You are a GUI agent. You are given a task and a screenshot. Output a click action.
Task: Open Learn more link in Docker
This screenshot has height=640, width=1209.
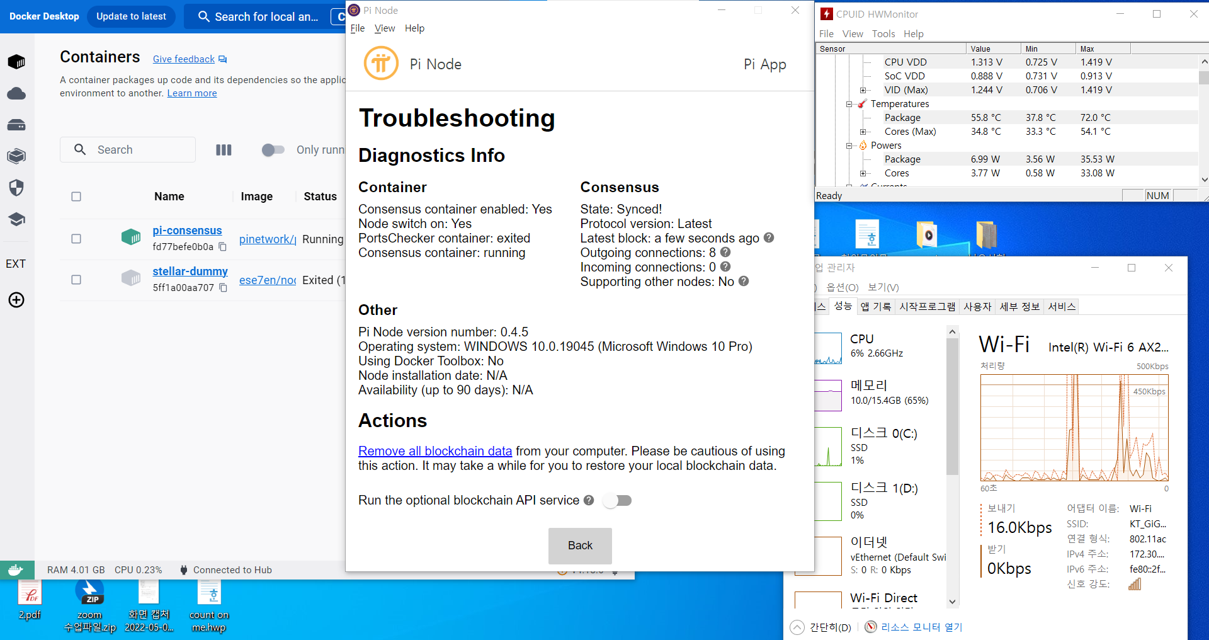click(192, 93)
